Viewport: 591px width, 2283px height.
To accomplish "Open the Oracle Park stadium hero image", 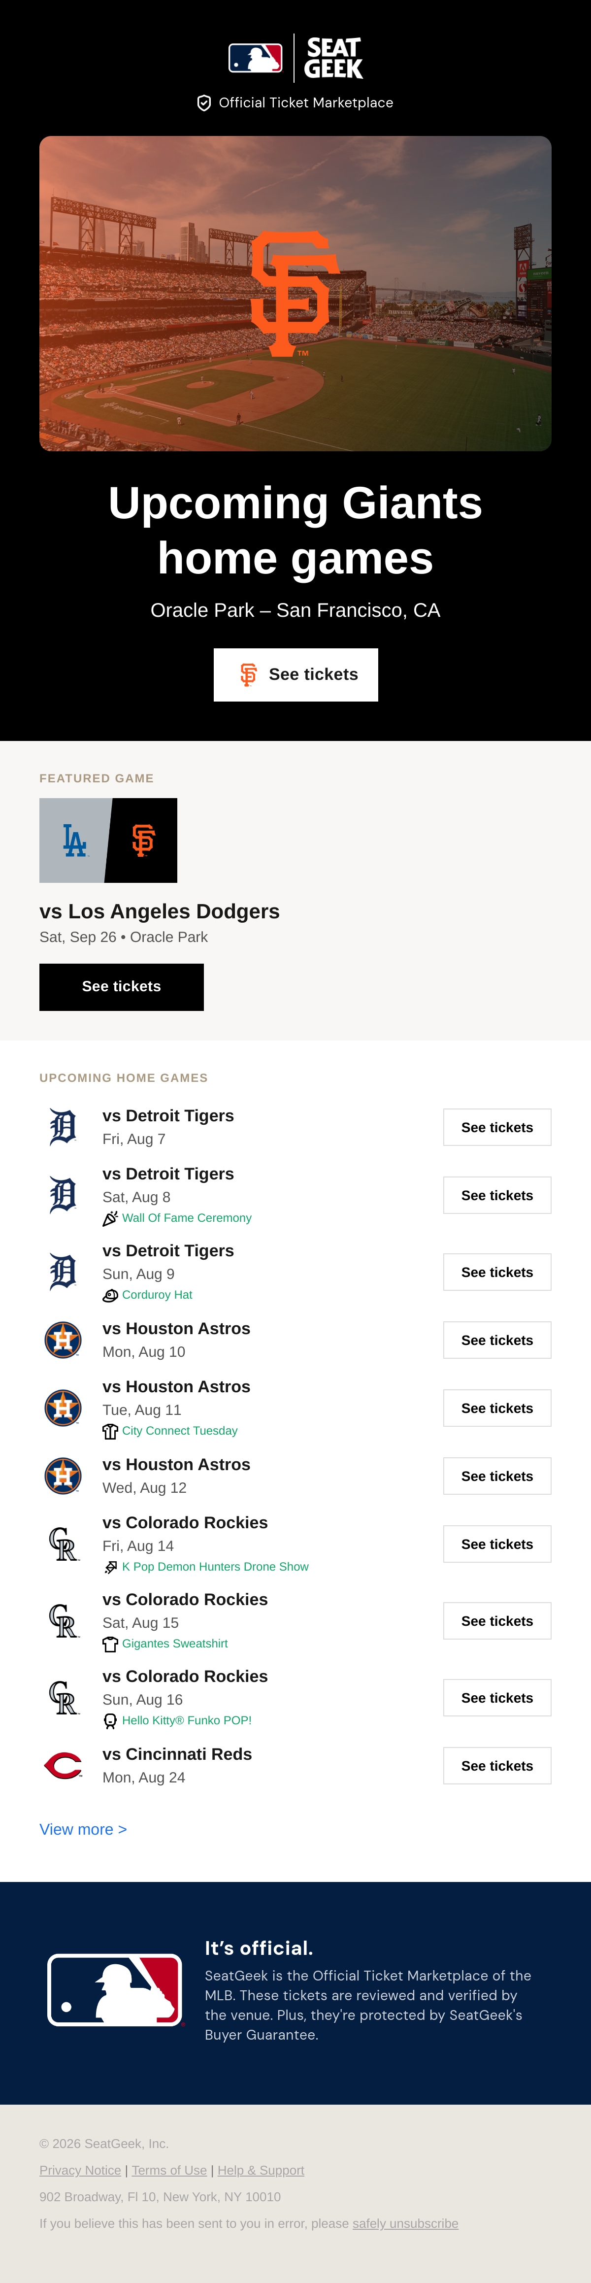I will tap(295, 293).
